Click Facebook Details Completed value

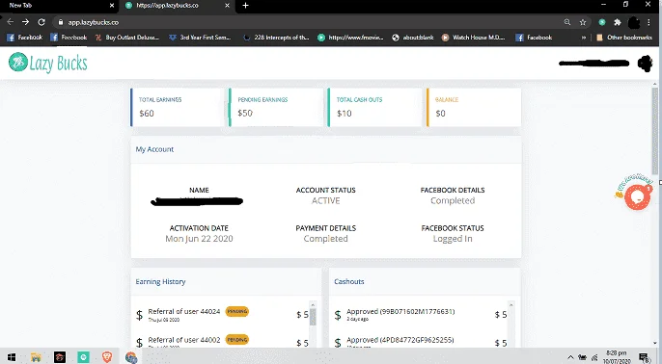(x=453, y=201)
